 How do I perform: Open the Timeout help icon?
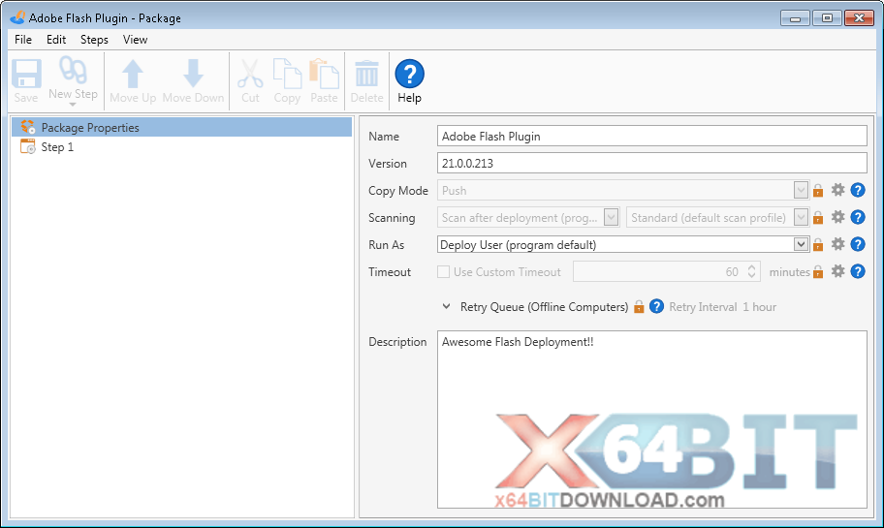[x=858, y=271]
